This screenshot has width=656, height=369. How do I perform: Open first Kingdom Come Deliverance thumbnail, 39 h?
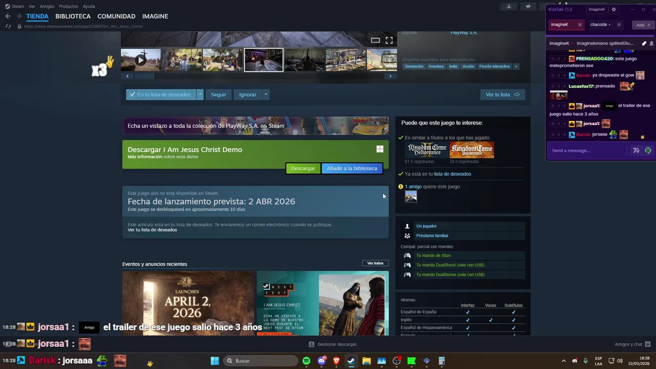click(x=471, y=150)
